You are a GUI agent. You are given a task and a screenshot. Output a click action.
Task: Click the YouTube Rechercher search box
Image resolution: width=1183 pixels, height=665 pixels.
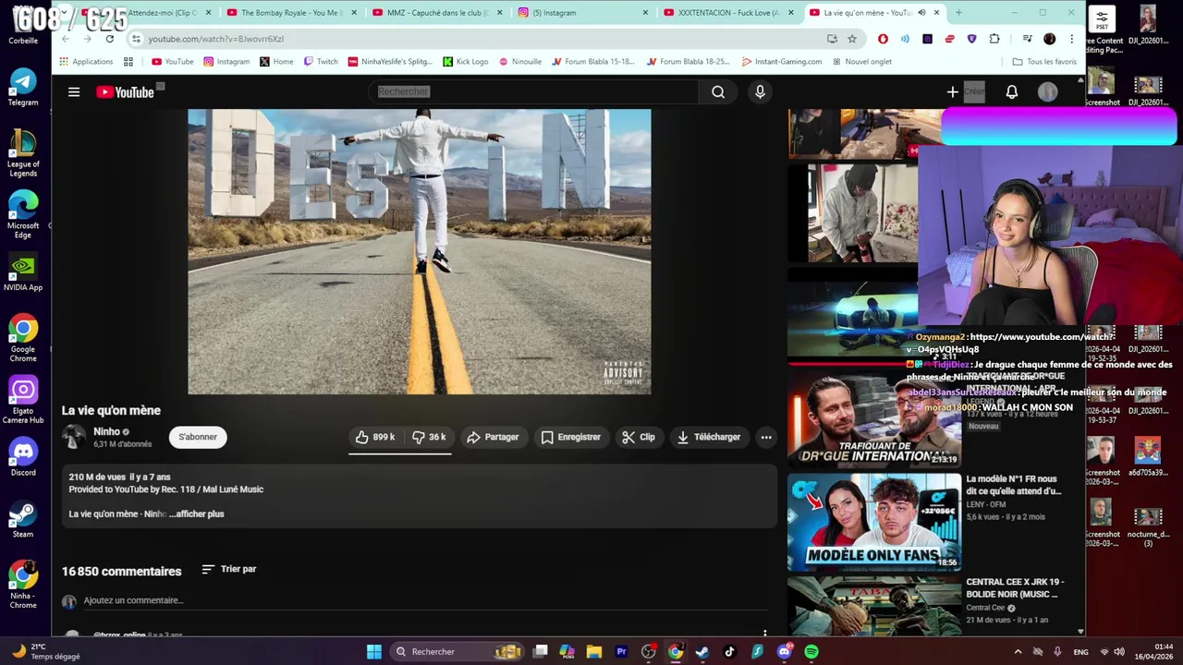(x=534, y=91)
